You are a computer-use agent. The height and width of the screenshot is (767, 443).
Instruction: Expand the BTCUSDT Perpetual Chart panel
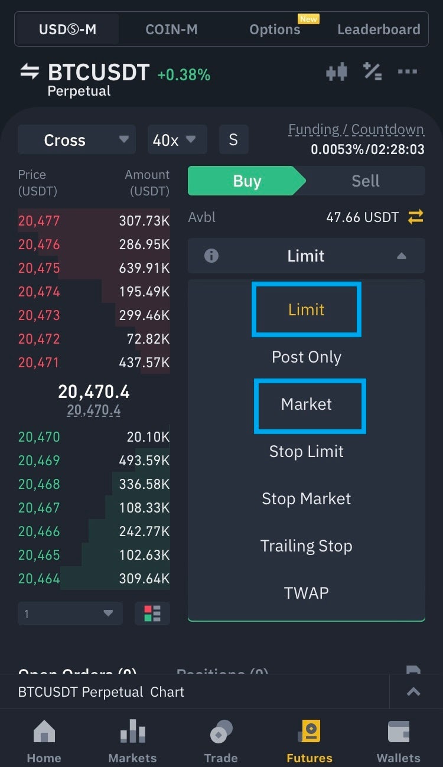[x=413, y=692]
